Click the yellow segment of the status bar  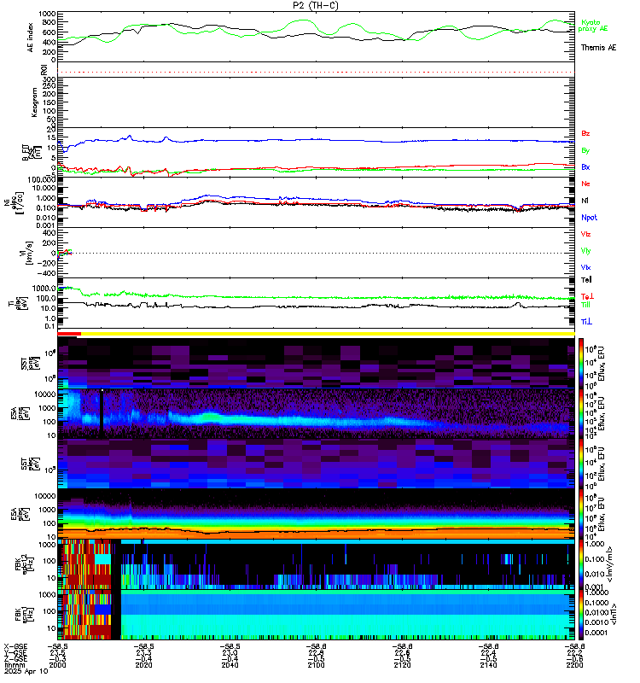point(328,334)
